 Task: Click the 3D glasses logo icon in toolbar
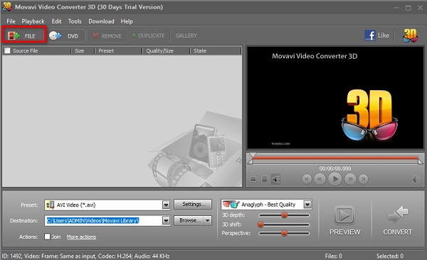[410, 36]
